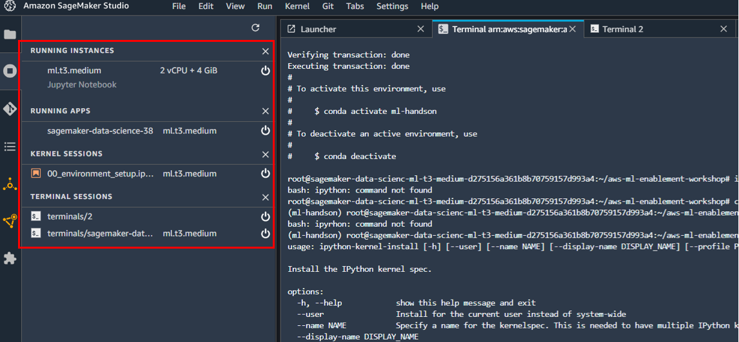Screen dimensions: 739x342
Task: Click the Amazon SageMaker Studio logo icon
Action: 10,6
